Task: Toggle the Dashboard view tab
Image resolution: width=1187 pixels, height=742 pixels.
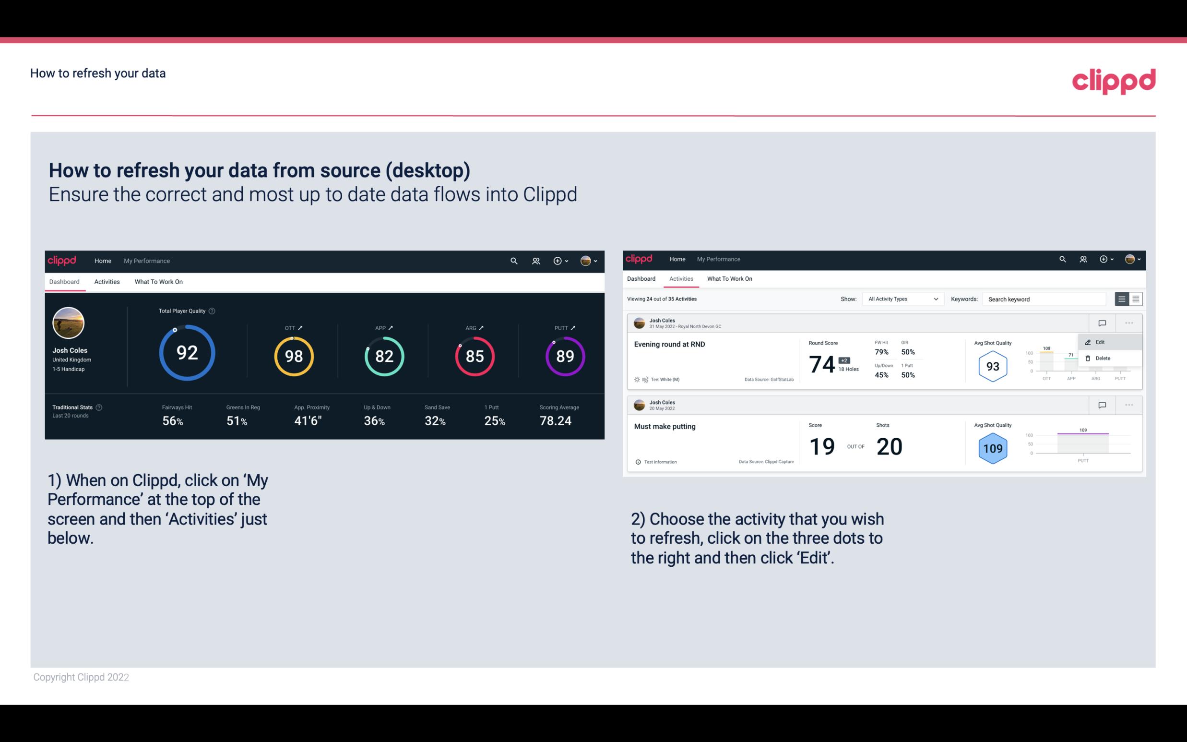Action: [65, 280]
